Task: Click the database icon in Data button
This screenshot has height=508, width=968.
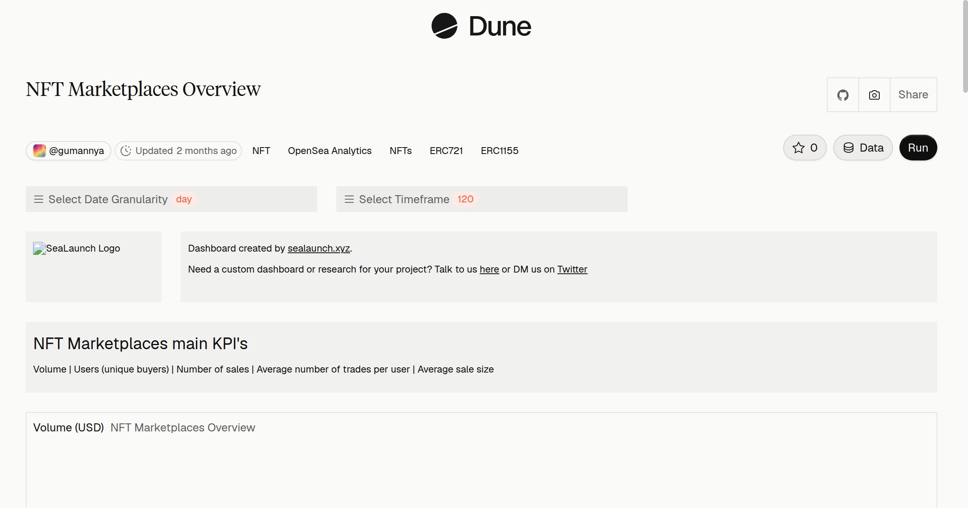Action: click(x=849, y=148)
